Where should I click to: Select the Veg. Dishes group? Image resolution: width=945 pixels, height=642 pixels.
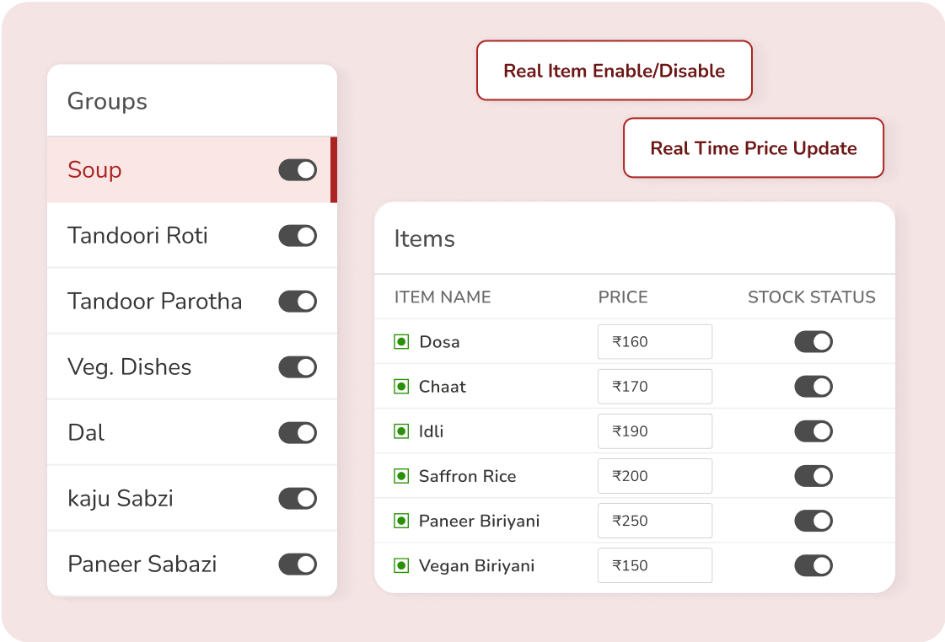[x=130, y=367]
